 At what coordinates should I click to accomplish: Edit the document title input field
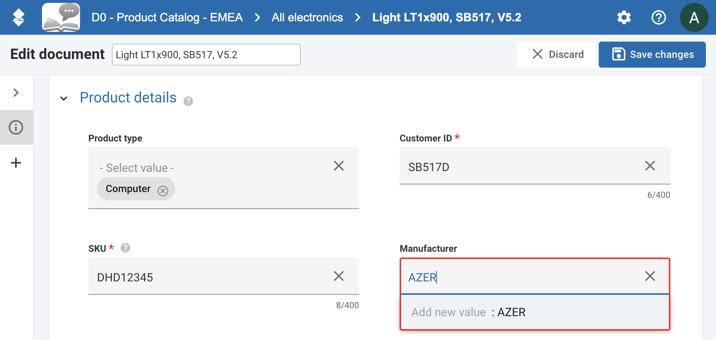(206, 55)
